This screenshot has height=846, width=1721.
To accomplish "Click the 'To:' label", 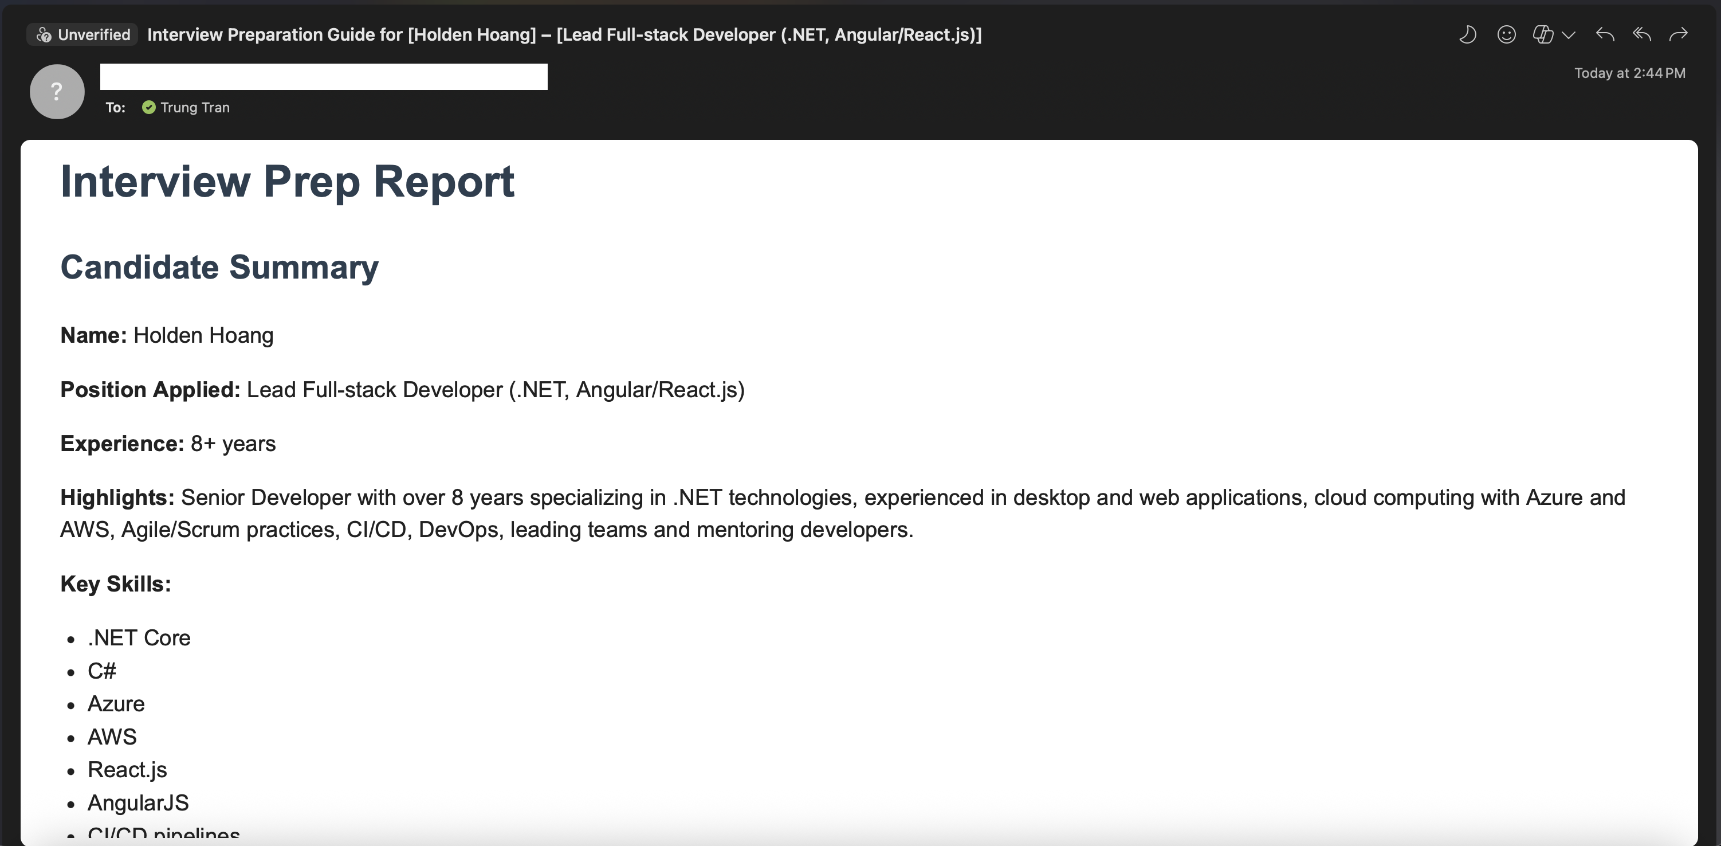I will click(115, 108).
